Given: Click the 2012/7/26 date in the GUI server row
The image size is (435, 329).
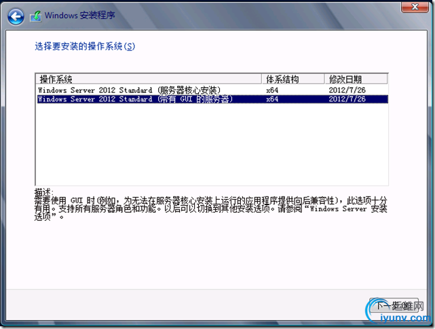Looking at the screenshot, I should pyautogui.click(x=347, y=99).
